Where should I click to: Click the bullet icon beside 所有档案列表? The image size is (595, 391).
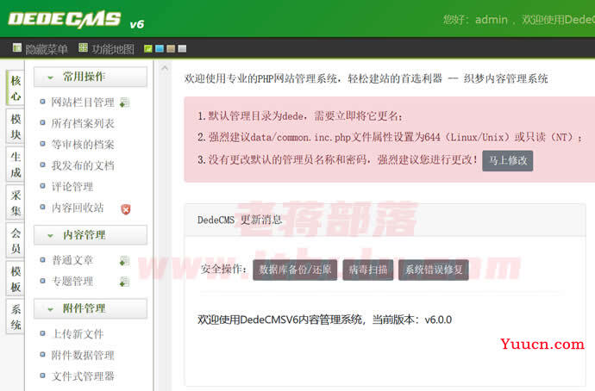tap(43, 123)
